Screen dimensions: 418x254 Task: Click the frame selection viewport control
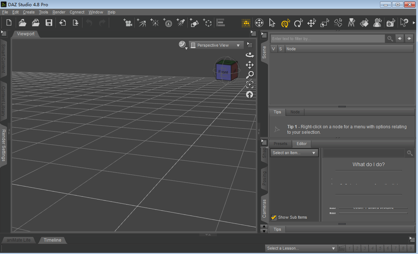point(250,85)
